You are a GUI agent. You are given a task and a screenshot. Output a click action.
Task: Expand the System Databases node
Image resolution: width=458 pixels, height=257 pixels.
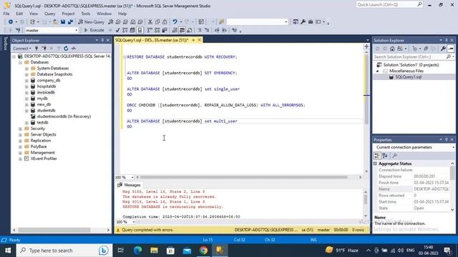26,69
